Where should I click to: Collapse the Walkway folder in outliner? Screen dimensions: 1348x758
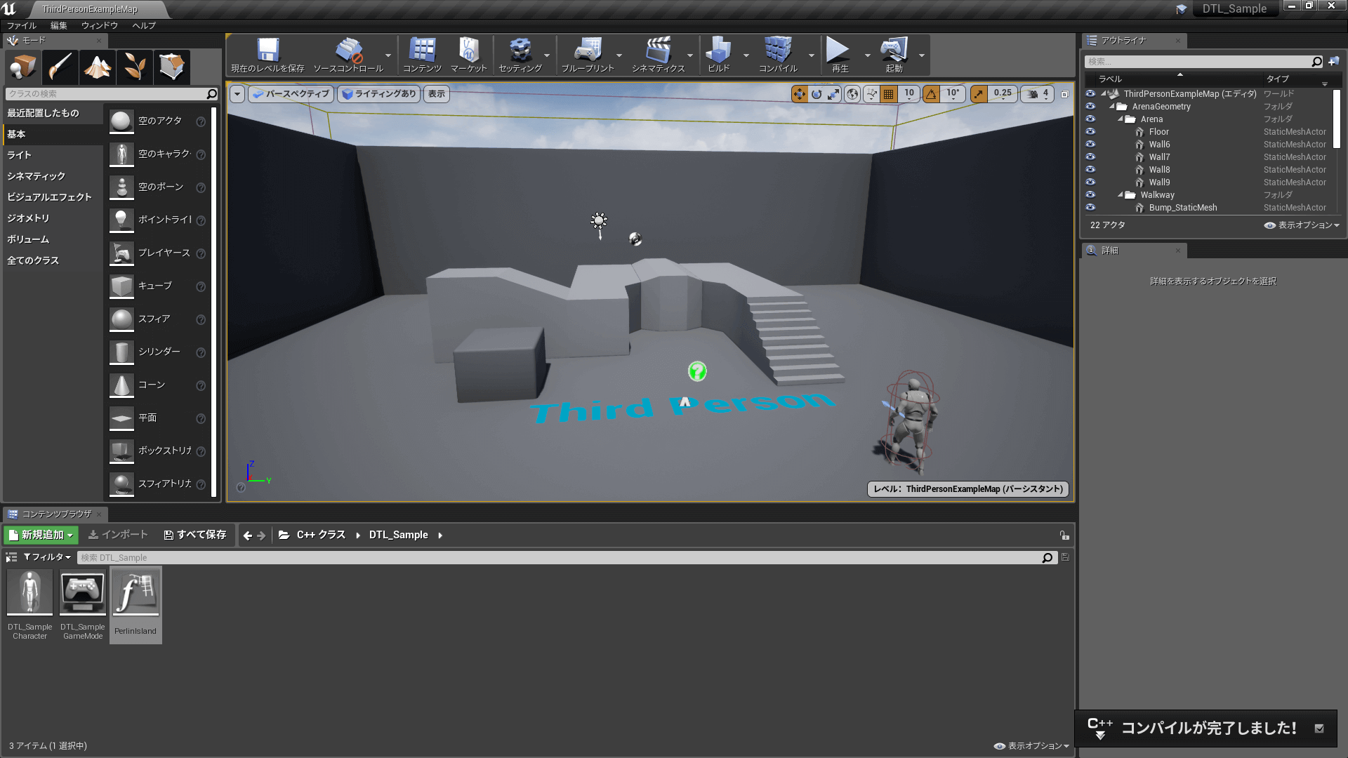click(x=1121, y=195)
